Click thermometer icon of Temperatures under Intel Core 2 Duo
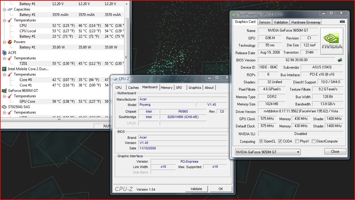The image size is (355, 200). (x=10, y=74)
